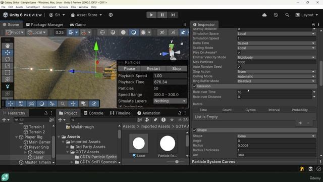Image resolution: width=323 pixels, height=182 pixels.
Task: Disable the Shape module checkbox
Action: pyautogui.click(x=194, y=130)
